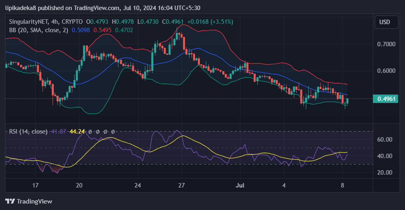Click the 17 date on time axis

[x=35, y=185]
